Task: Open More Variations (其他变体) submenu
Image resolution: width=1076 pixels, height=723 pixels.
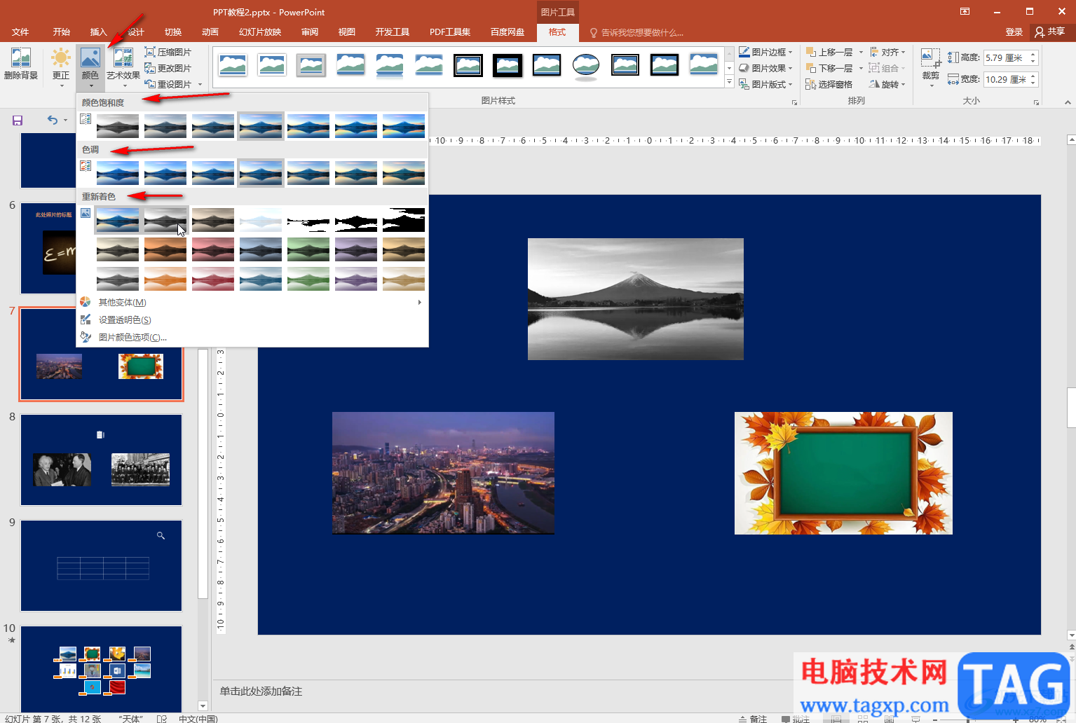Action: 252,303
